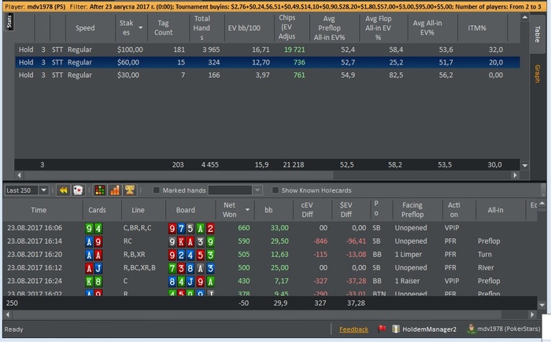Select the hand played at 23.08.2017 16:24

click(x=270, y=281)
